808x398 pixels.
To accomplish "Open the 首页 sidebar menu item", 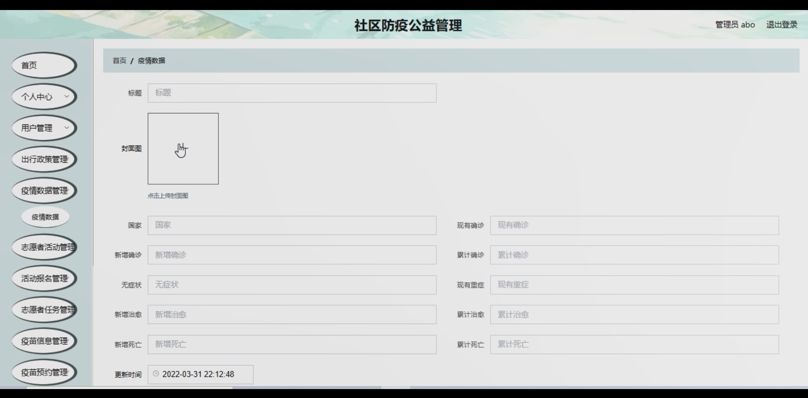I will [x=44, y=65].
